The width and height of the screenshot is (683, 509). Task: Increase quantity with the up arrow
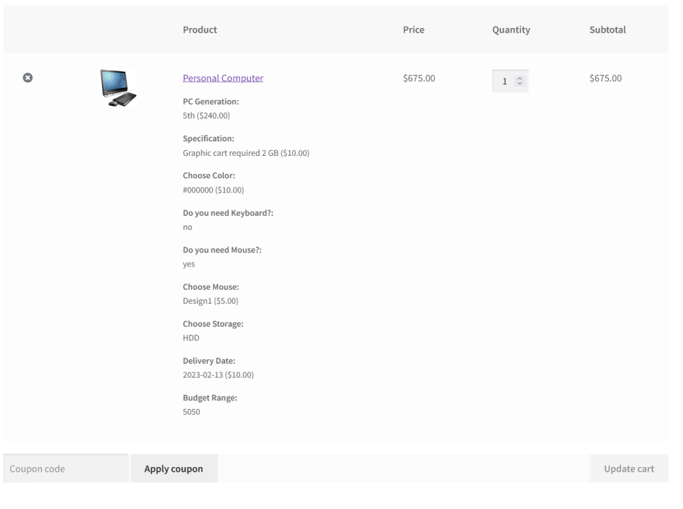click(520, 79)
